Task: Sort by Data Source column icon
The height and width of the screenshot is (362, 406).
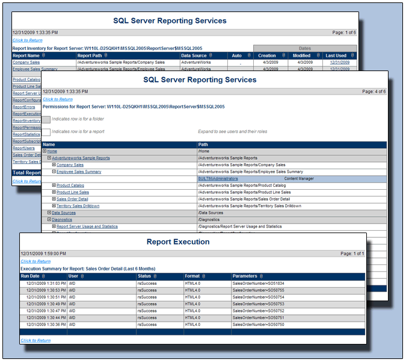Action: (211, 55)
